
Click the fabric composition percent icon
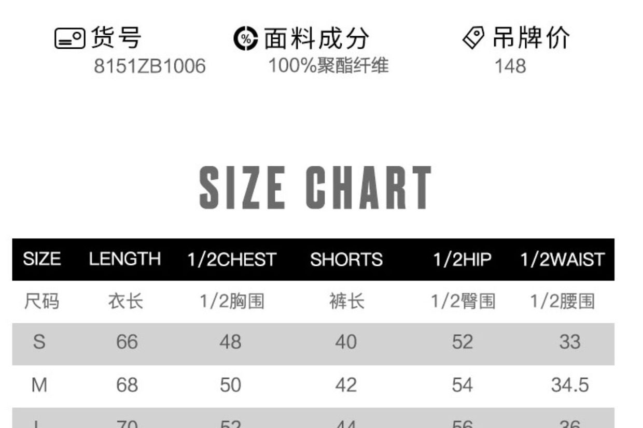pos(245,39)
